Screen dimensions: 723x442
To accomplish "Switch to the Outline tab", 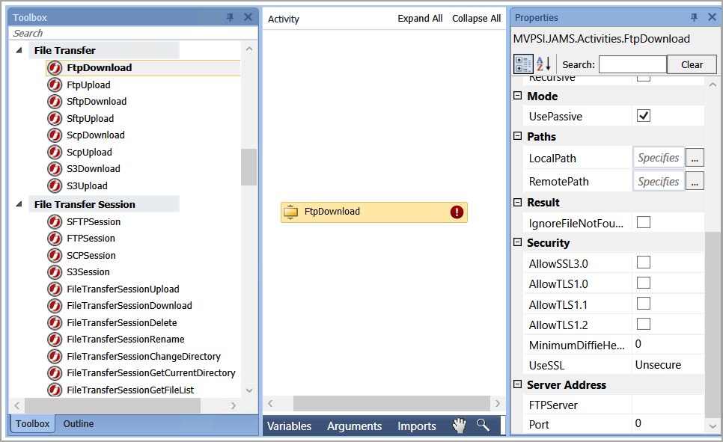I will [79, 423].
